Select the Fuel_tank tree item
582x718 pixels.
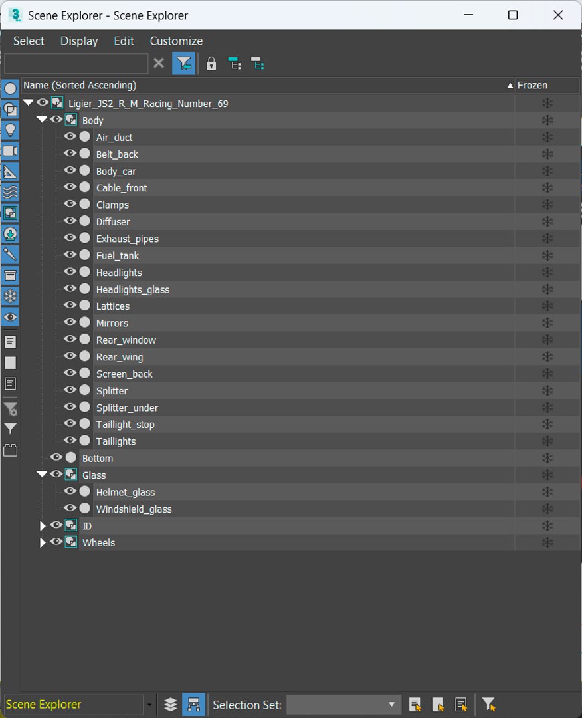click(x=117, y=255)
